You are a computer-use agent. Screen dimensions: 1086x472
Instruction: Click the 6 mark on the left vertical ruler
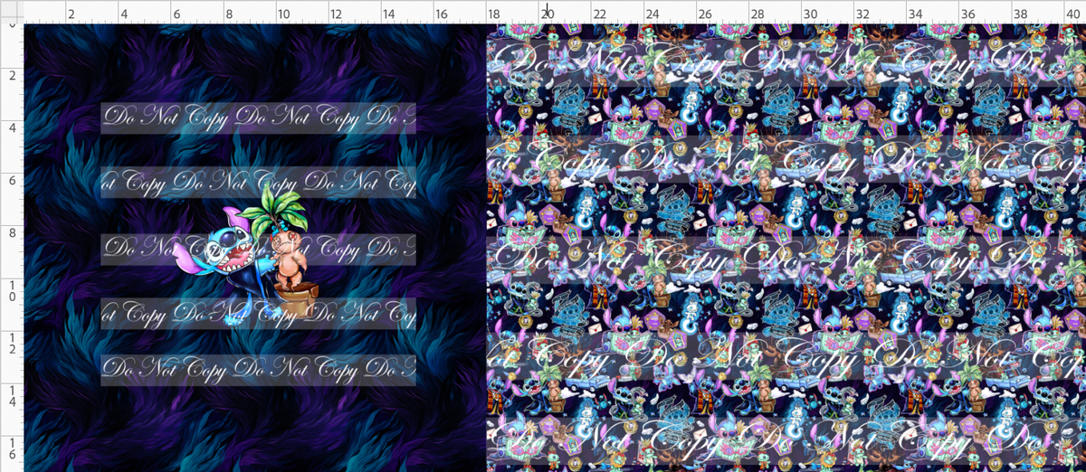(13, 181)
